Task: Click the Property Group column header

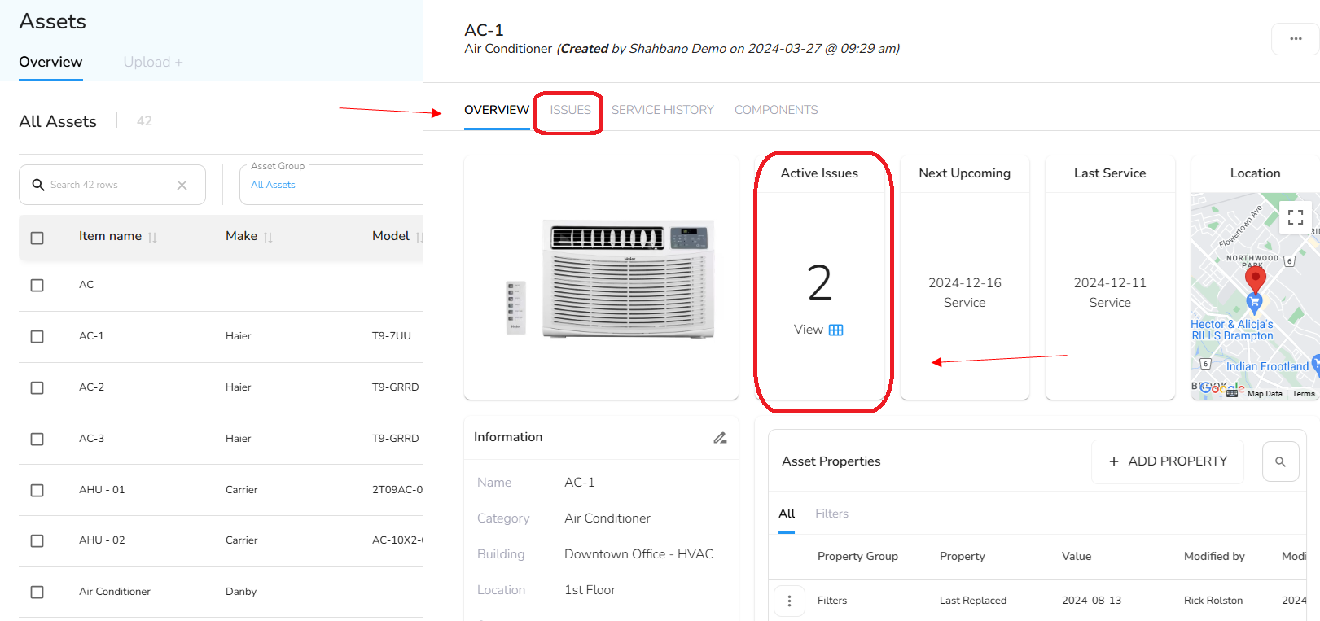Action: (857, 557)
